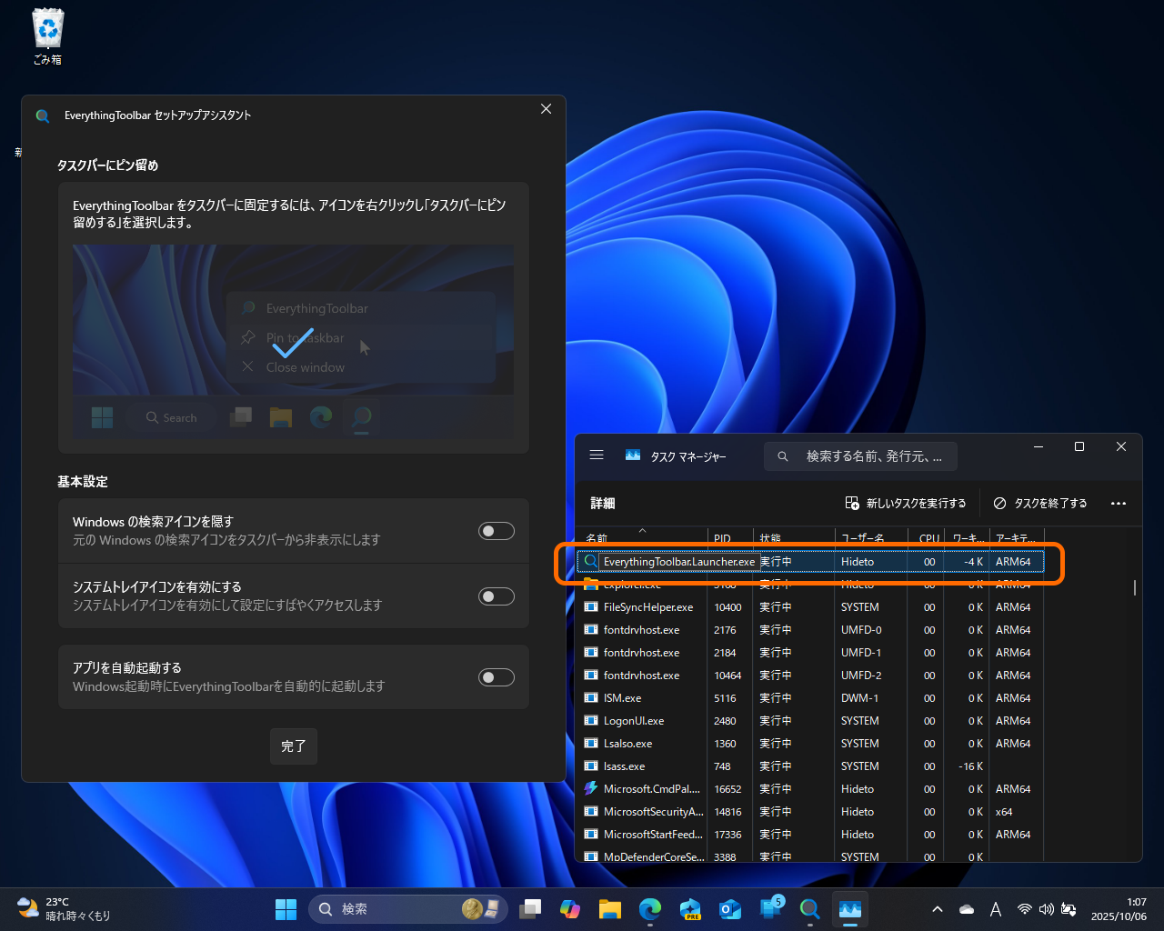Click the active Task Manager taskbar icon
1164x931 pixels.
coord(849,909)
